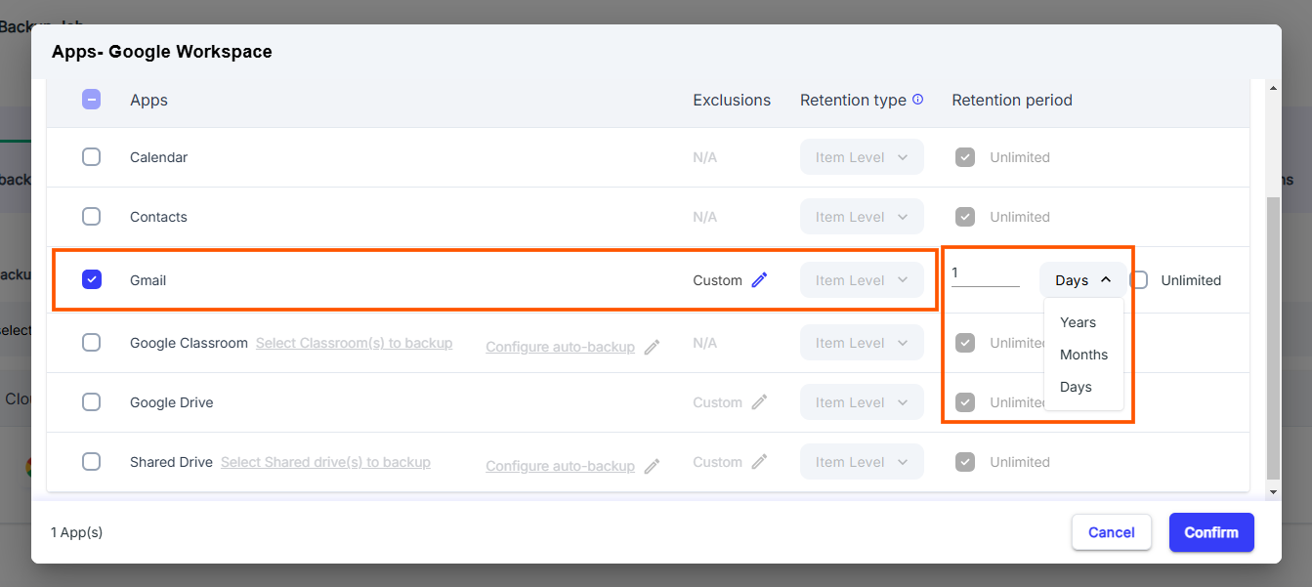Toggle the select-all checkbox in the Apps header
This screenshot has height=587, width=1312.
(x=91, y=100)
